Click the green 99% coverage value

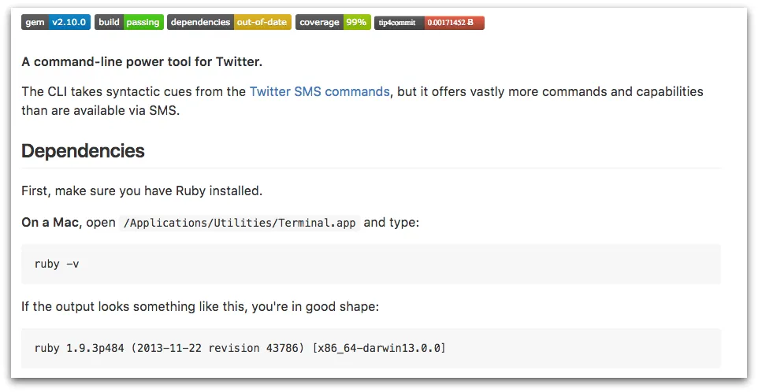click(356, 22)
